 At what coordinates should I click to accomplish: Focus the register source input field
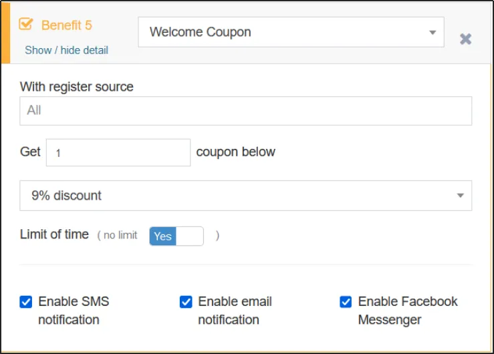245,111
